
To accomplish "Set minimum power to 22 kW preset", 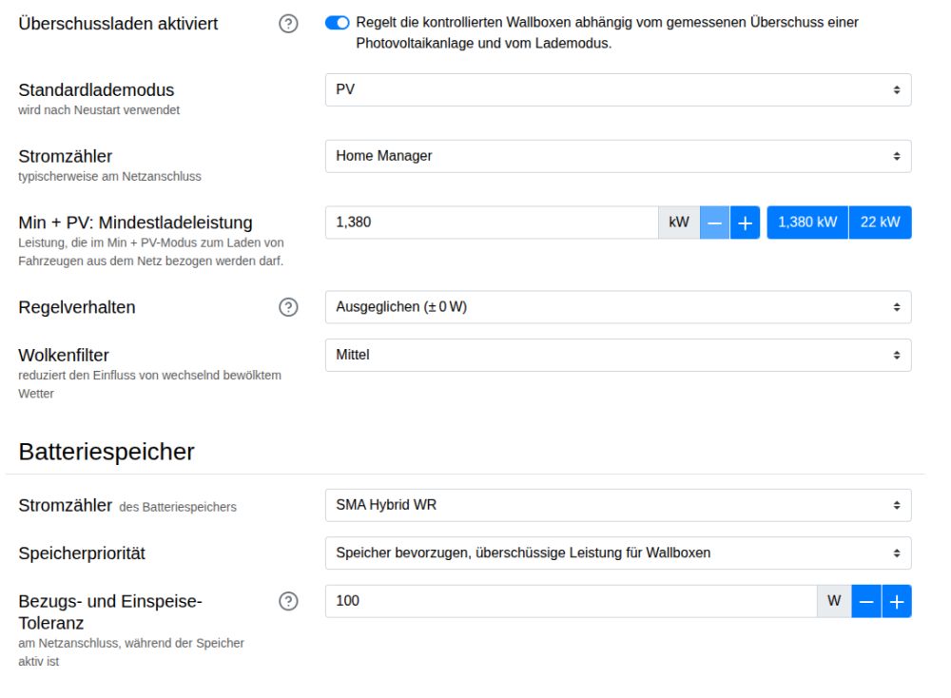I will [x=880, y=223].
